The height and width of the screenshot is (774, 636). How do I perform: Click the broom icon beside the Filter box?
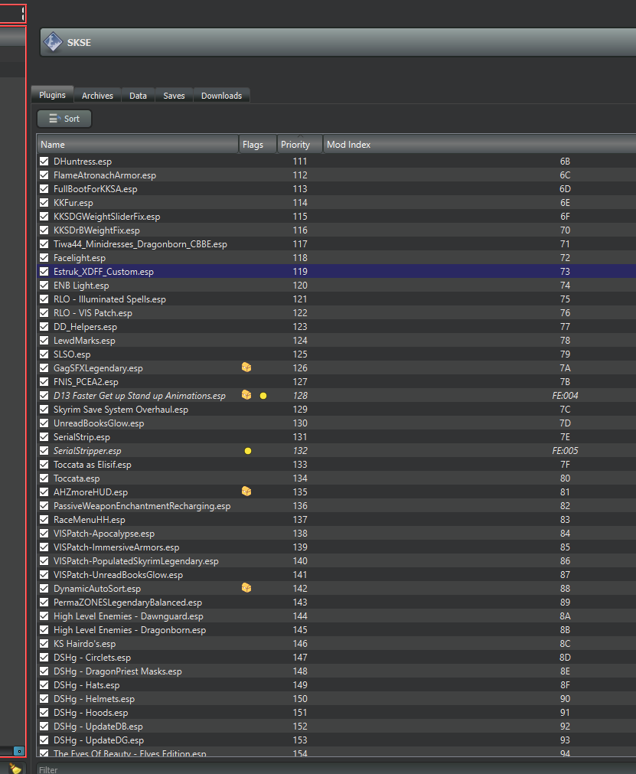(15, 769)
